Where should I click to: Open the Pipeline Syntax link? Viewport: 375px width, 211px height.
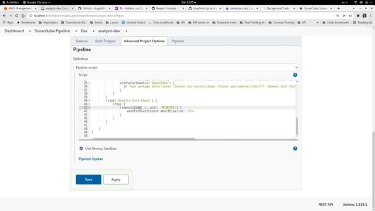click(91, 159)
